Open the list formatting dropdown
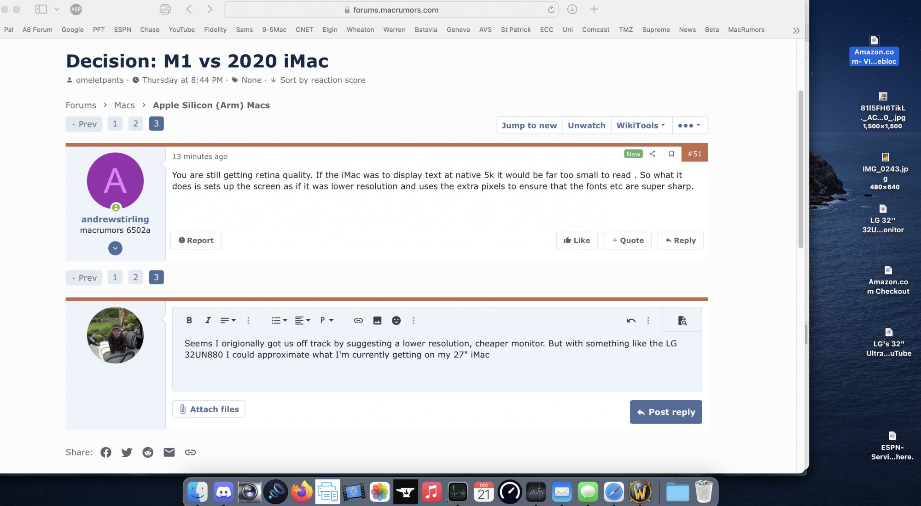The image size is (921, 506). pos(279,321)
